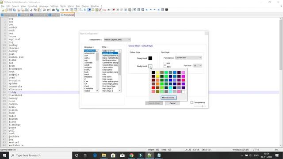Click the Language list scroll-down arrow
The width and height of the screenshot is (283, 159).
pos(97,91)
